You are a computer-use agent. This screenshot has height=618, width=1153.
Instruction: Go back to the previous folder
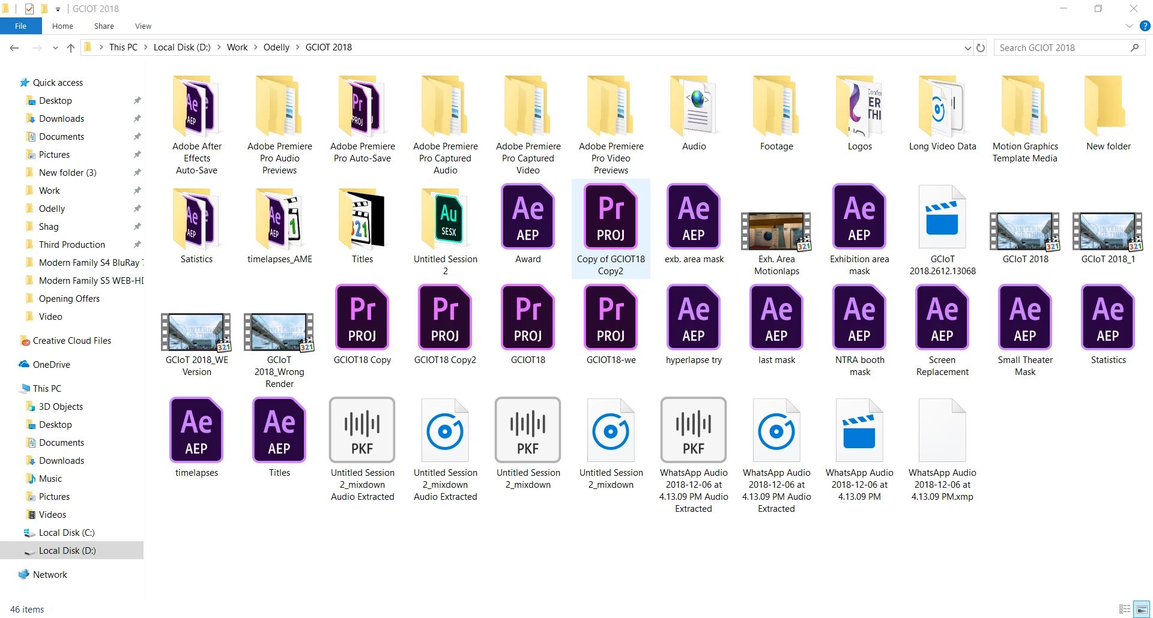[x=14, y=48]
